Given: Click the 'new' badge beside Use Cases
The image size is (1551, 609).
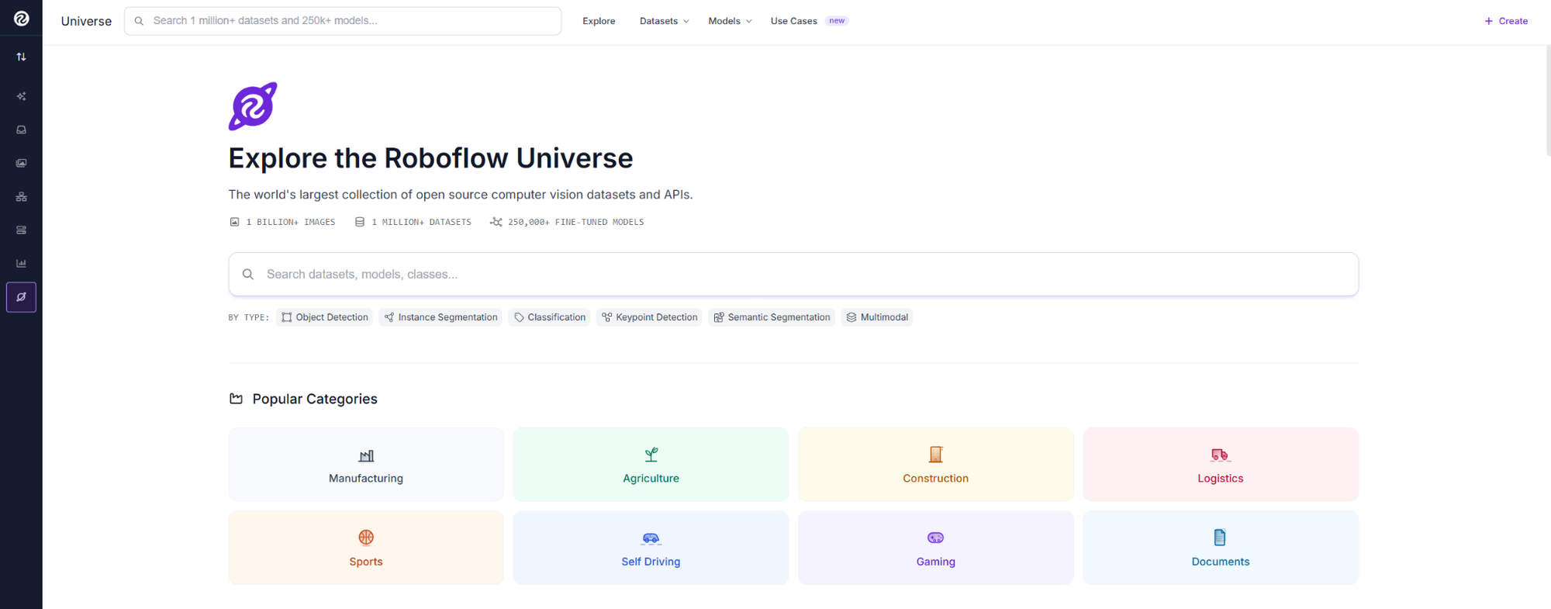Looking at the screenshot, I should [837, 21].
